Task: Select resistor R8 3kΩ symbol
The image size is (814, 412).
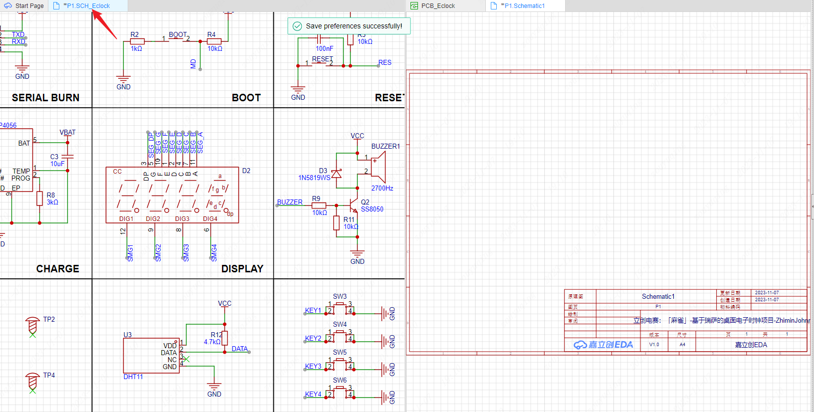Action: 40,199
